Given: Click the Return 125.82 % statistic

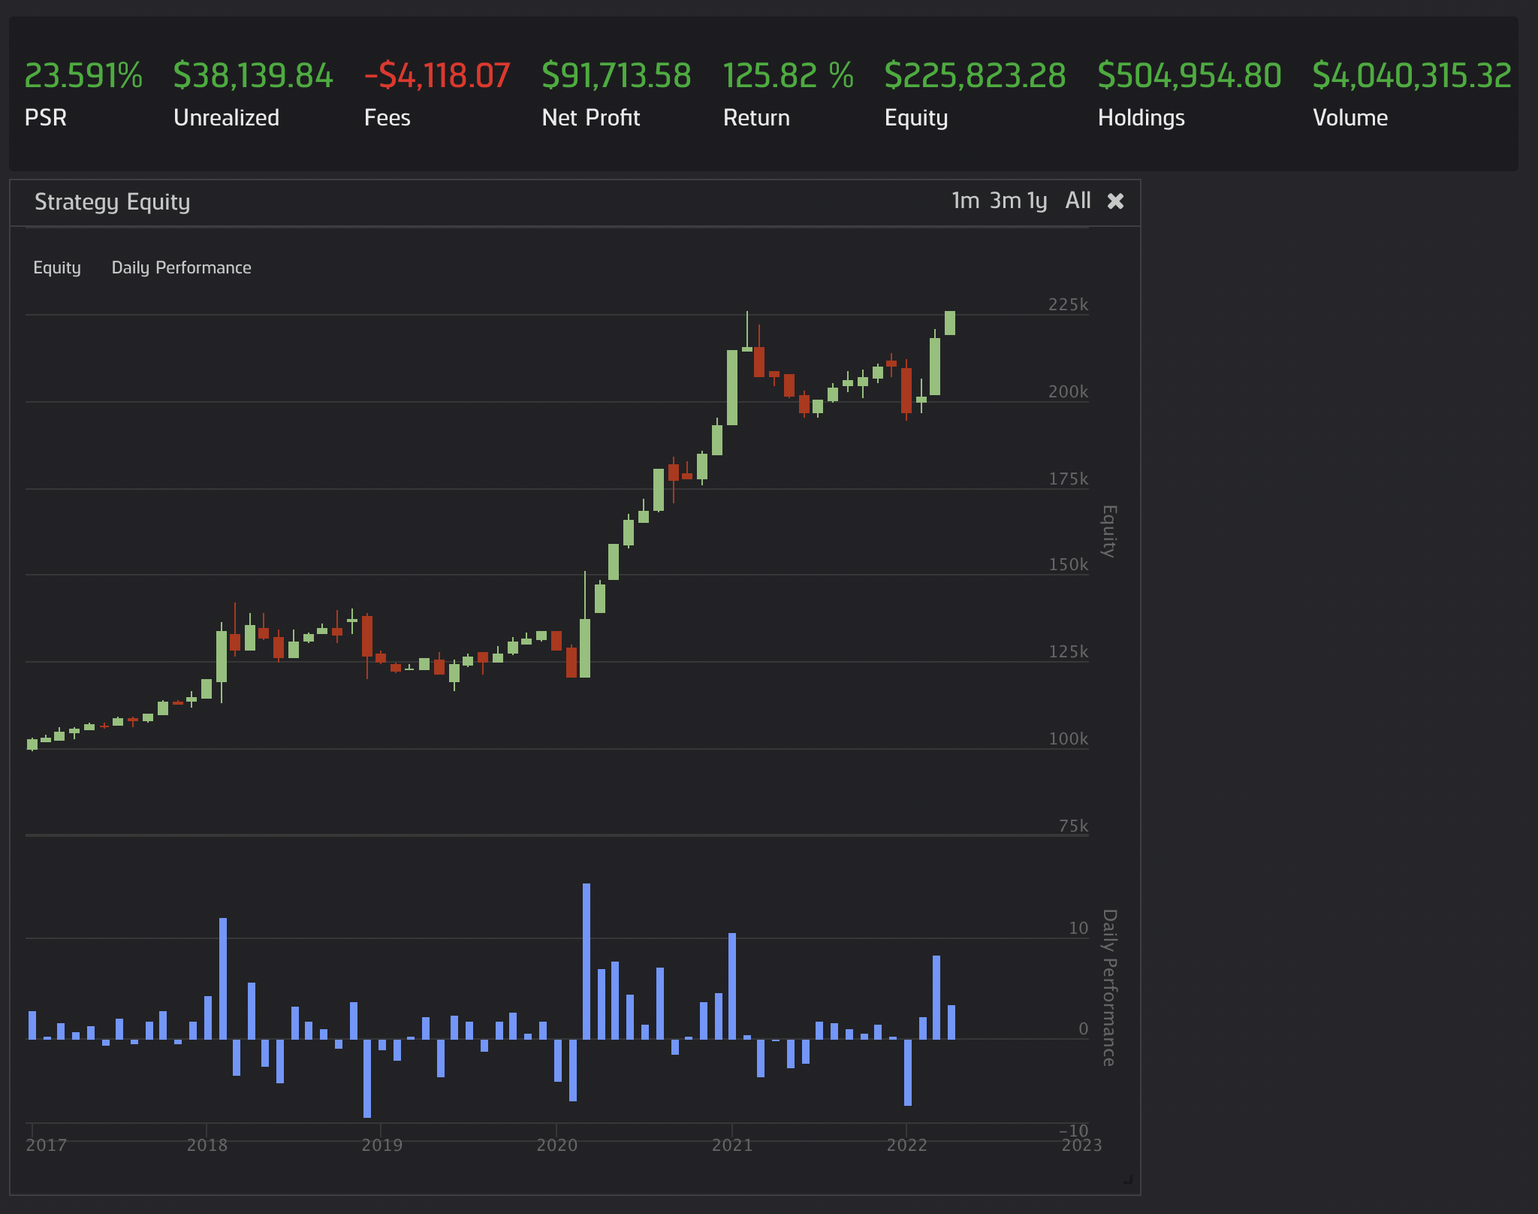Looking at the screenshot, I should pos(788,76).
